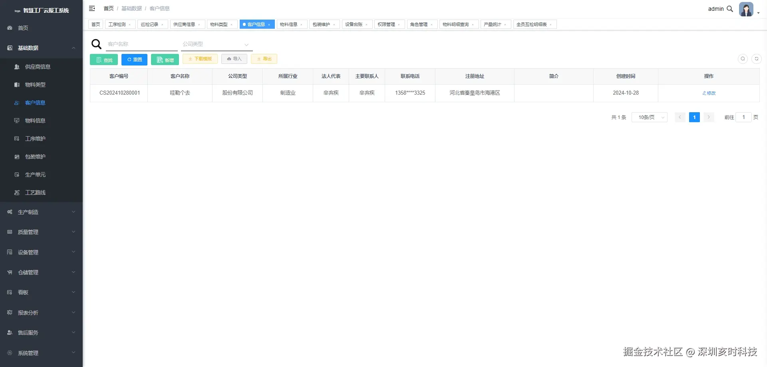Open 工艺路线 via its sidebar icon
Screen dimensions: 767x367
(x=17, y=192)
